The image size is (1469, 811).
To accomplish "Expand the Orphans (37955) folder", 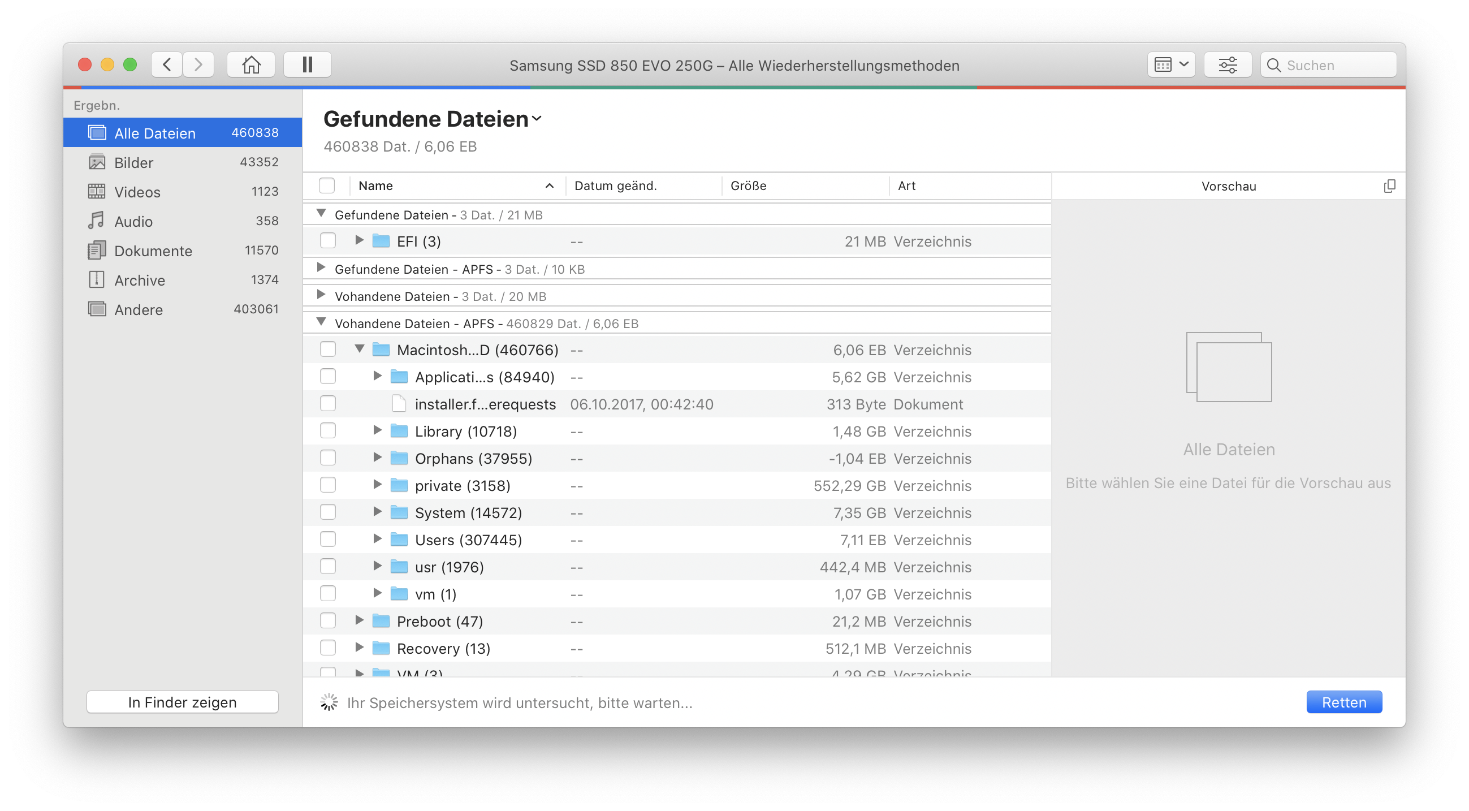I will (x=378, y=458).
